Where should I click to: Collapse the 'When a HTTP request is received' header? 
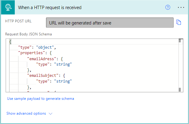(90, 7)
